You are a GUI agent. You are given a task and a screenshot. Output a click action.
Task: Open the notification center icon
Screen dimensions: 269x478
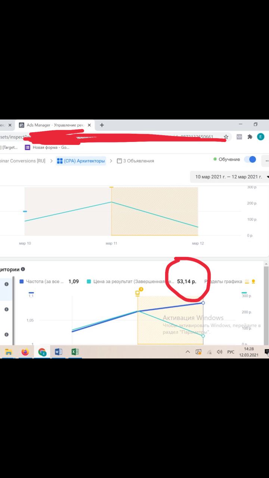point(267,352)
